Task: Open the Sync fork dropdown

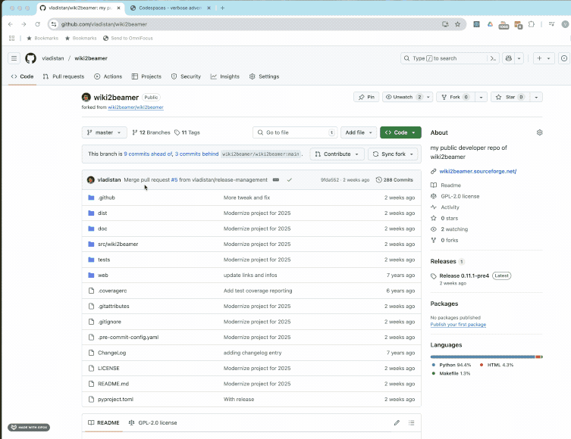Action: pyautogui.click(x=393, y=154)
